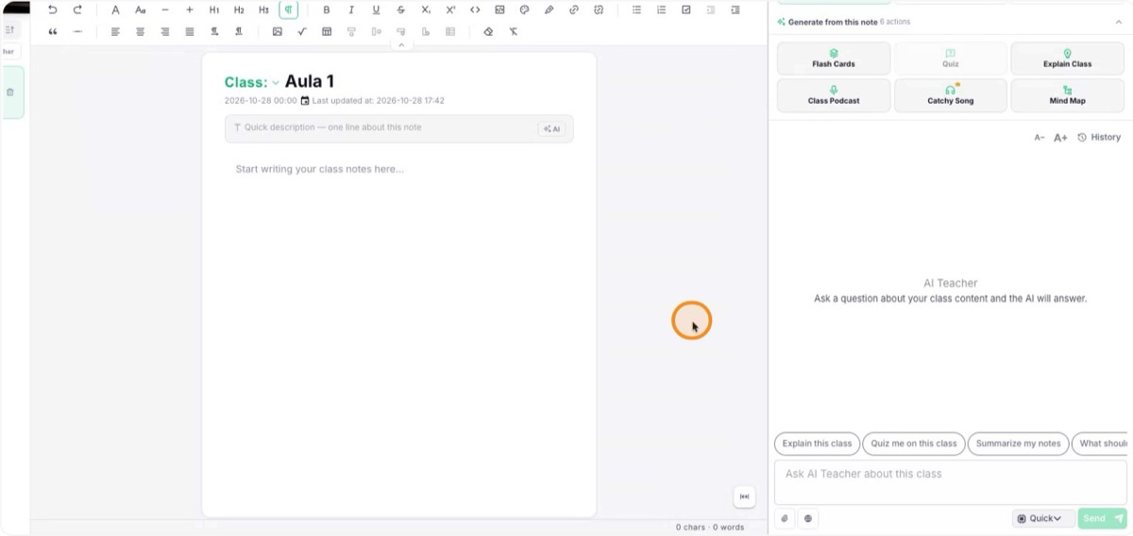Click the redo arrow icon
This screenshot has height=536, width=1133.
click(77, 9)
